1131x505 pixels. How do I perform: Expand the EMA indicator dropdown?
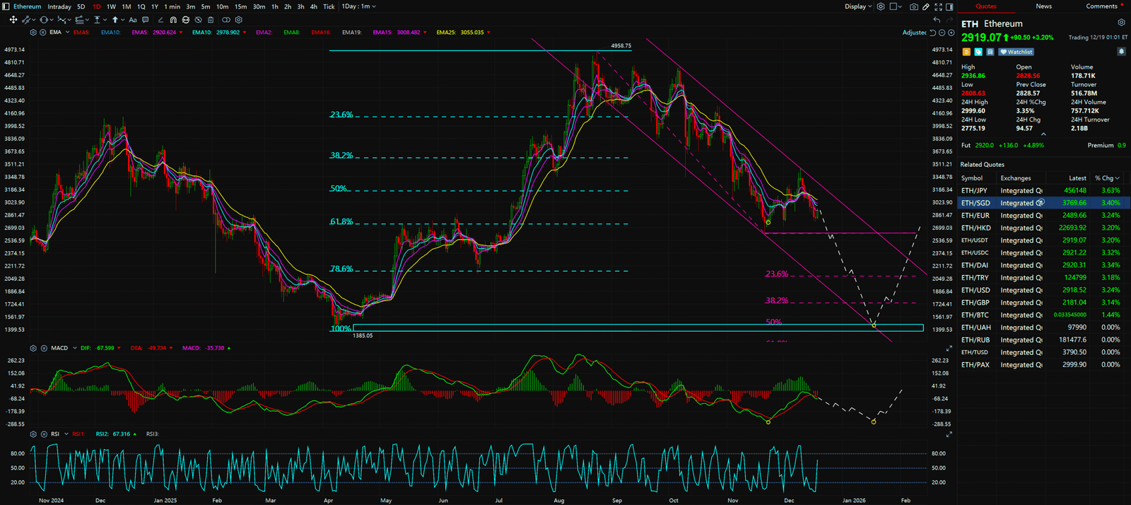pyautogui.click(x=67, y=33)
